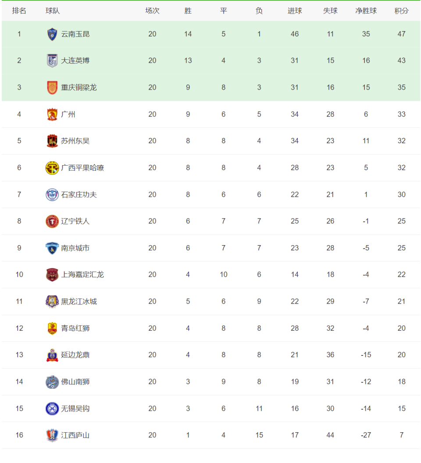Click the 广州 team logo icon
The width and height of the screenshot is (421, 463).
pos(52,114)
